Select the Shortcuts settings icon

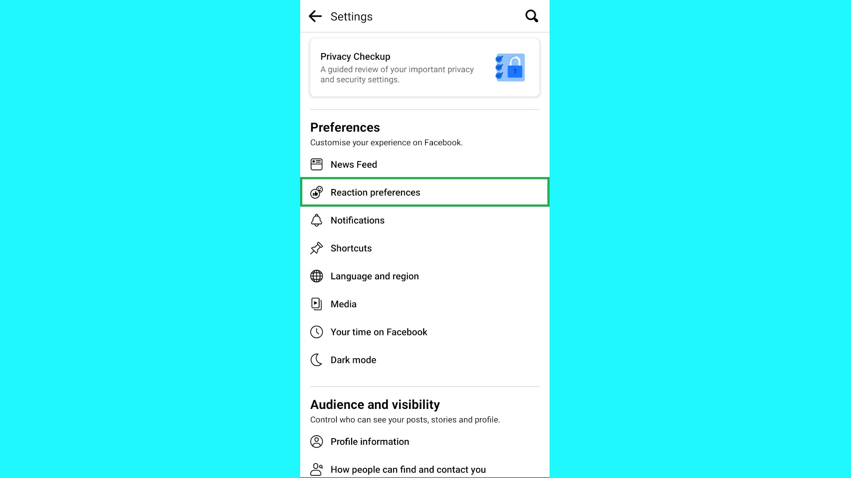point(316,247)
